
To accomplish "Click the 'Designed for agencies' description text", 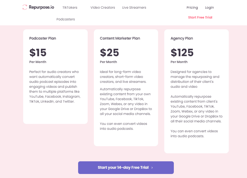I will tap(195, 79).
